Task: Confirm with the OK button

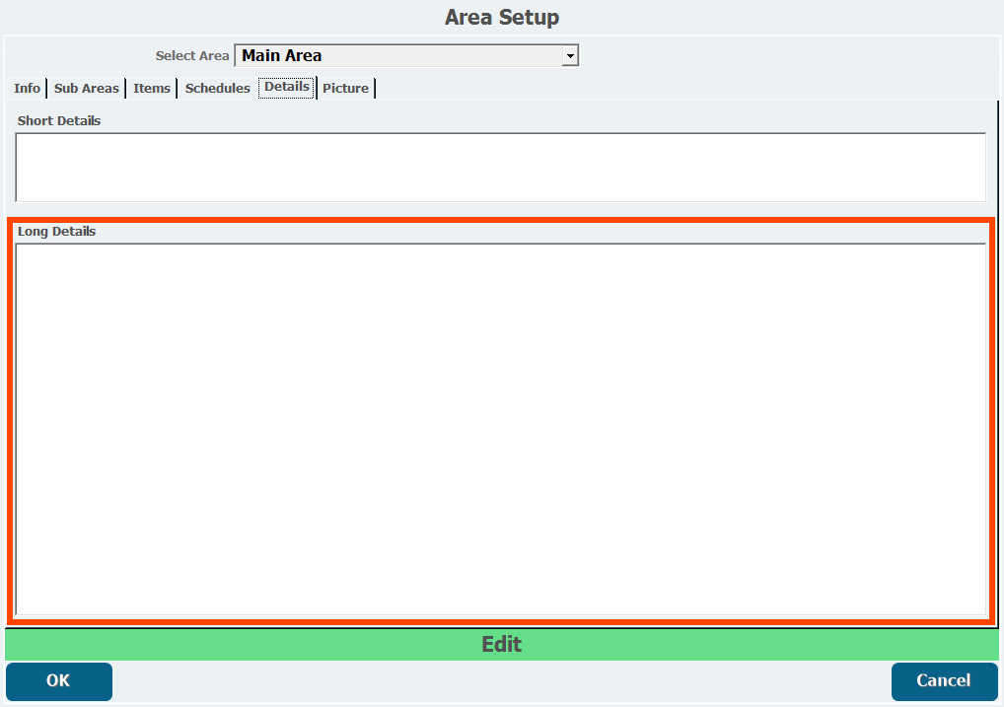Action: point(59,681)
